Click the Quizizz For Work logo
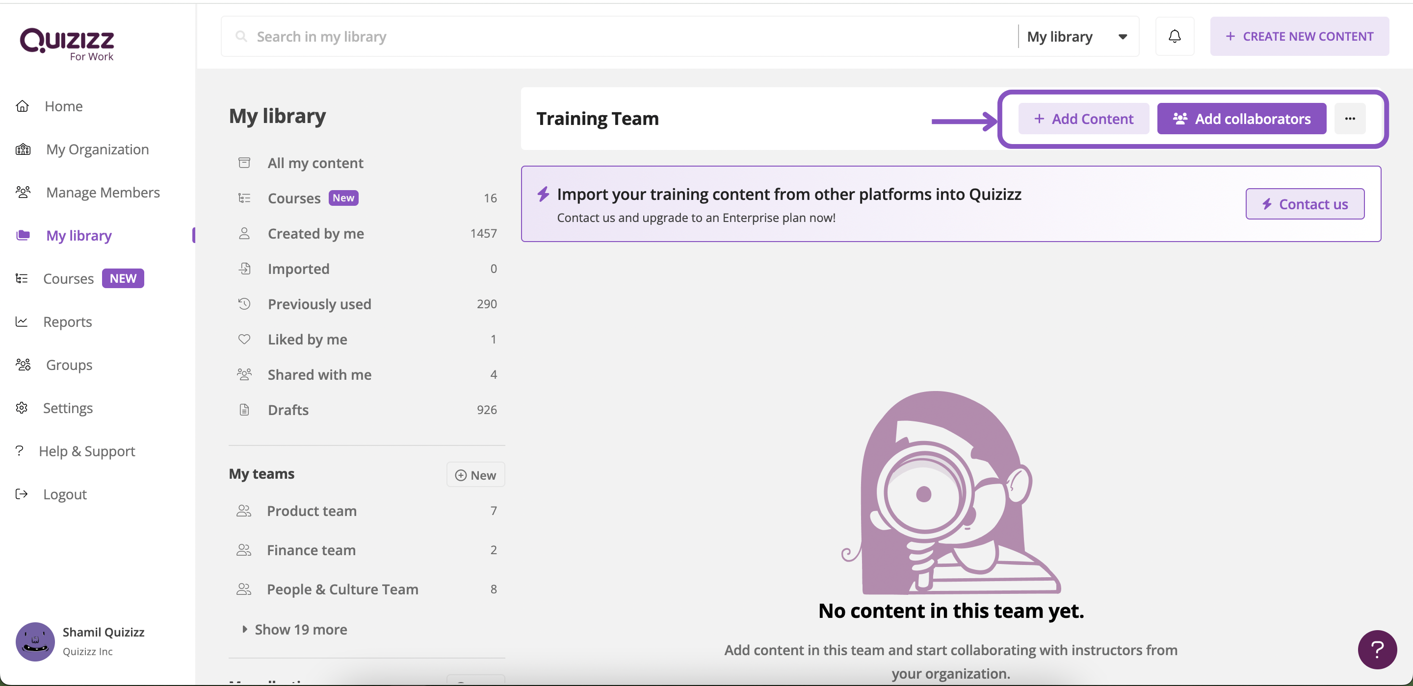This screenshot has width=1413, height=686. pos(68,44)
